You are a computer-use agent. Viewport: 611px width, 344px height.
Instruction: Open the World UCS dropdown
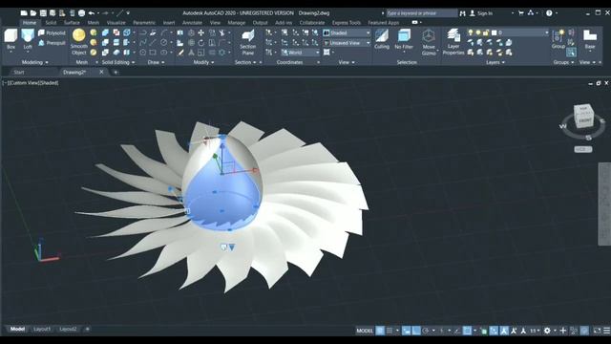[x=300, y=53]
